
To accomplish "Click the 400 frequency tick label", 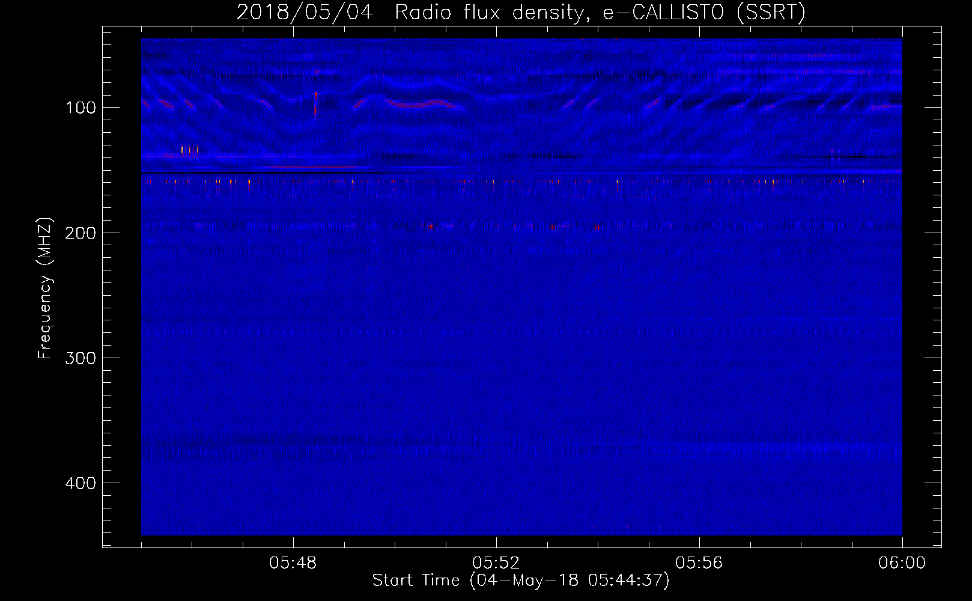I will (80, 483).
